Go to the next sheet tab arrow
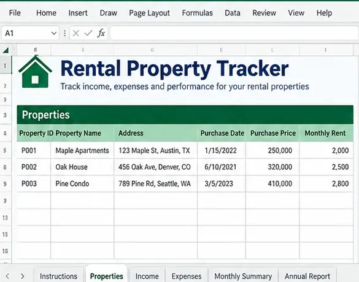Screen dimensions: 359x282 pos(23,276)
